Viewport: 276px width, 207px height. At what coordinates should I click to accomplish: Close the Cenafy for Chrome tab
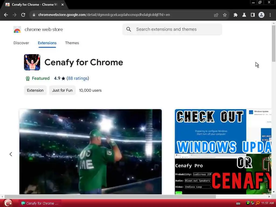coord(63,5)
